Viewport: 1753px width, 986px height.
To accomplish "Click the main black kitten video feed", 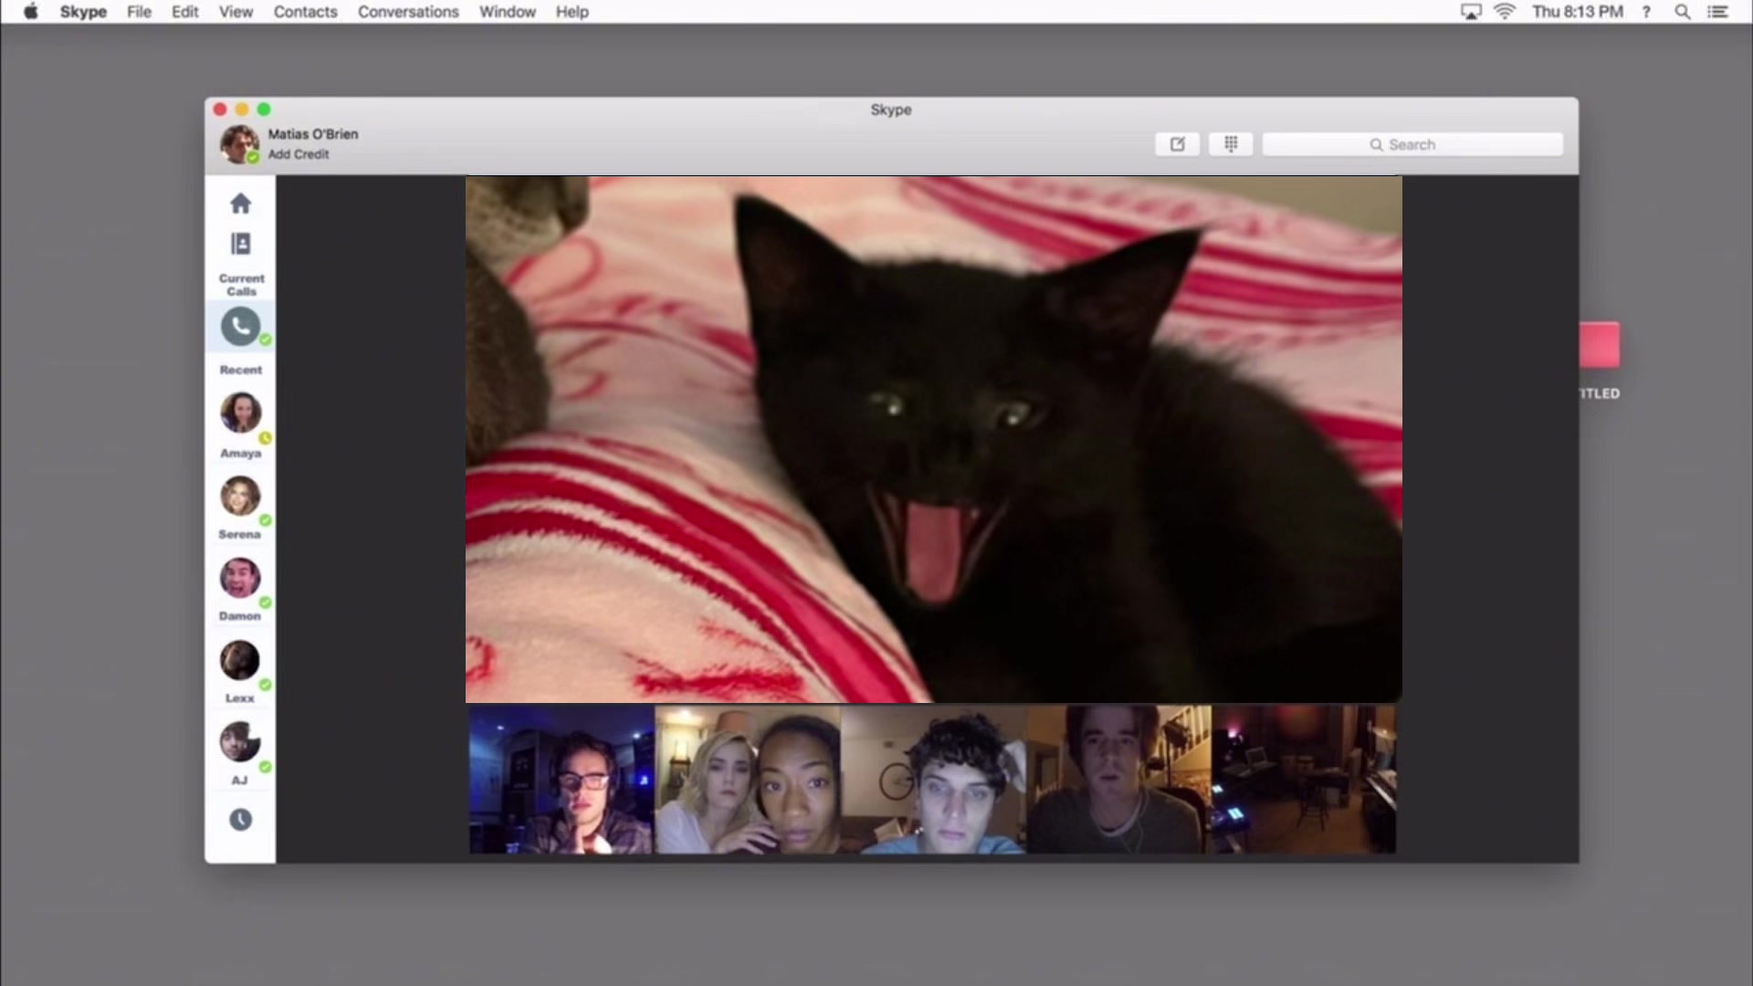I will coord(934,439).
